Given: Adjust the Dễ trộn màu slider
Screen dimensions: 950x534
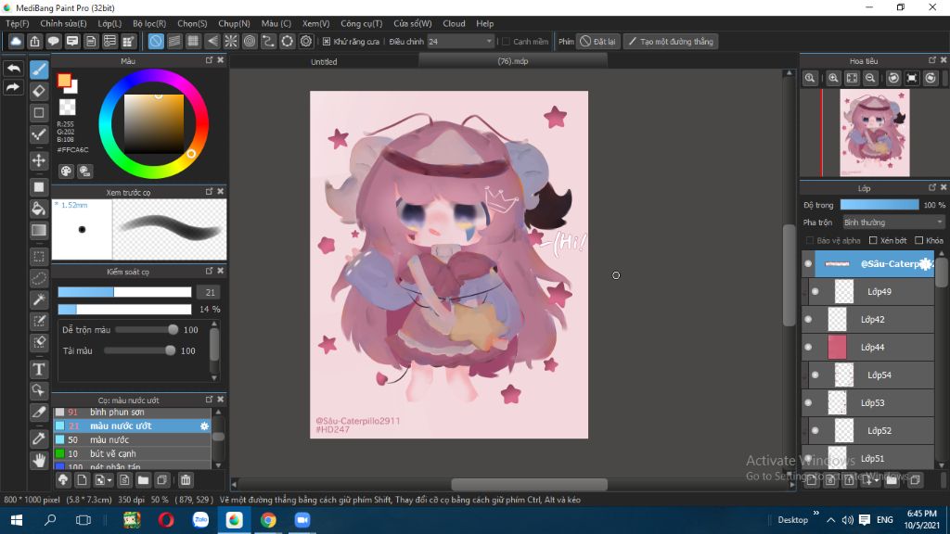Looking at the screenshot, I should pyautogui.click(x=147, y=330).
